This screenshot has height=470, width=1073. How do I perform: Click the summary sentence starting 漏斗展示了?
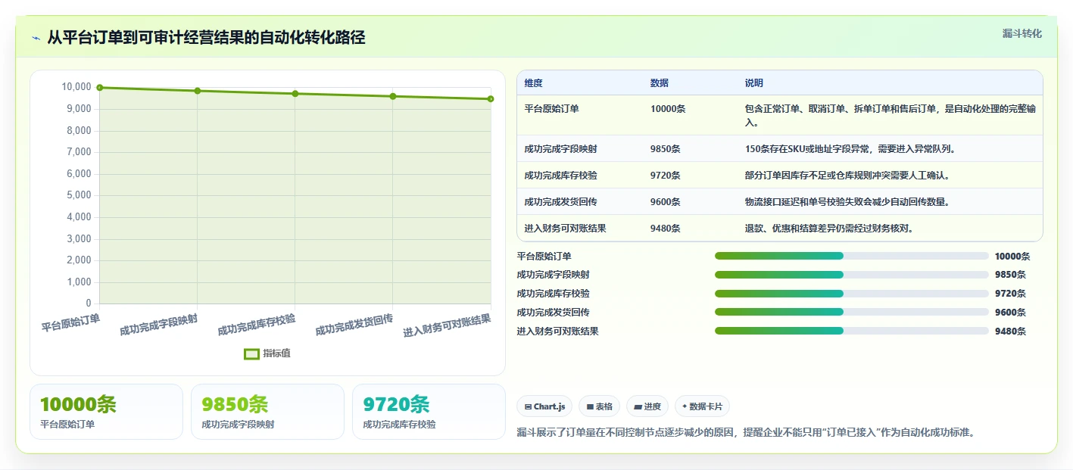coord(746,433)
